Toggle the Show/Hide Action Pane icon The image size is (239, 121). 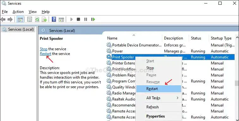(61, 19)
